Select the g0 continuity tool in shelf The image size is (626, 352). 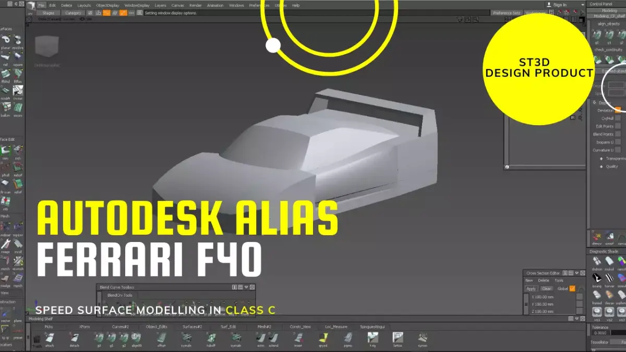[99, 339]
